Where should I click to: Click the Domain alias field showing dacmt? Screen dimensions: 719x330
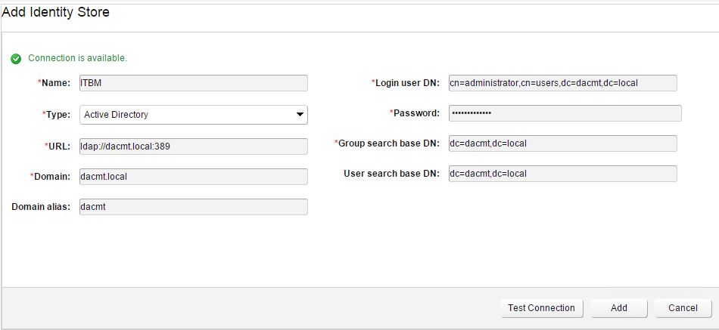(194, 207)
